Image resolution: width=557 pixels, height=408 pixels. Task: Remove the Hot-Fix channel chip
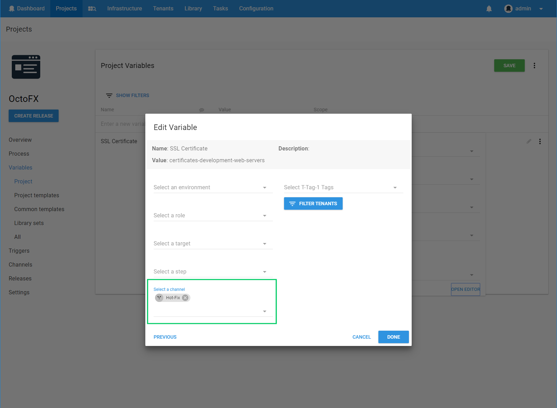pyautogui.click(x=185, y=298)
